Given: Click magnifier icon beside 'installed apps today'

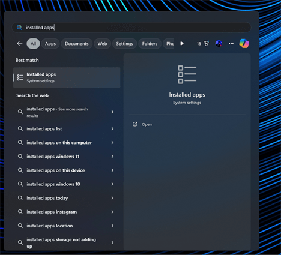Looking at the screenshot, I should tap(20, 198).
